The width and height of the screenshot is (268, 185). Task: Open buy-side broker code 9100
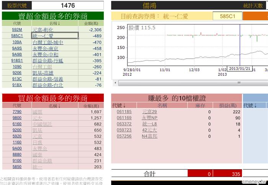point(17,161)
